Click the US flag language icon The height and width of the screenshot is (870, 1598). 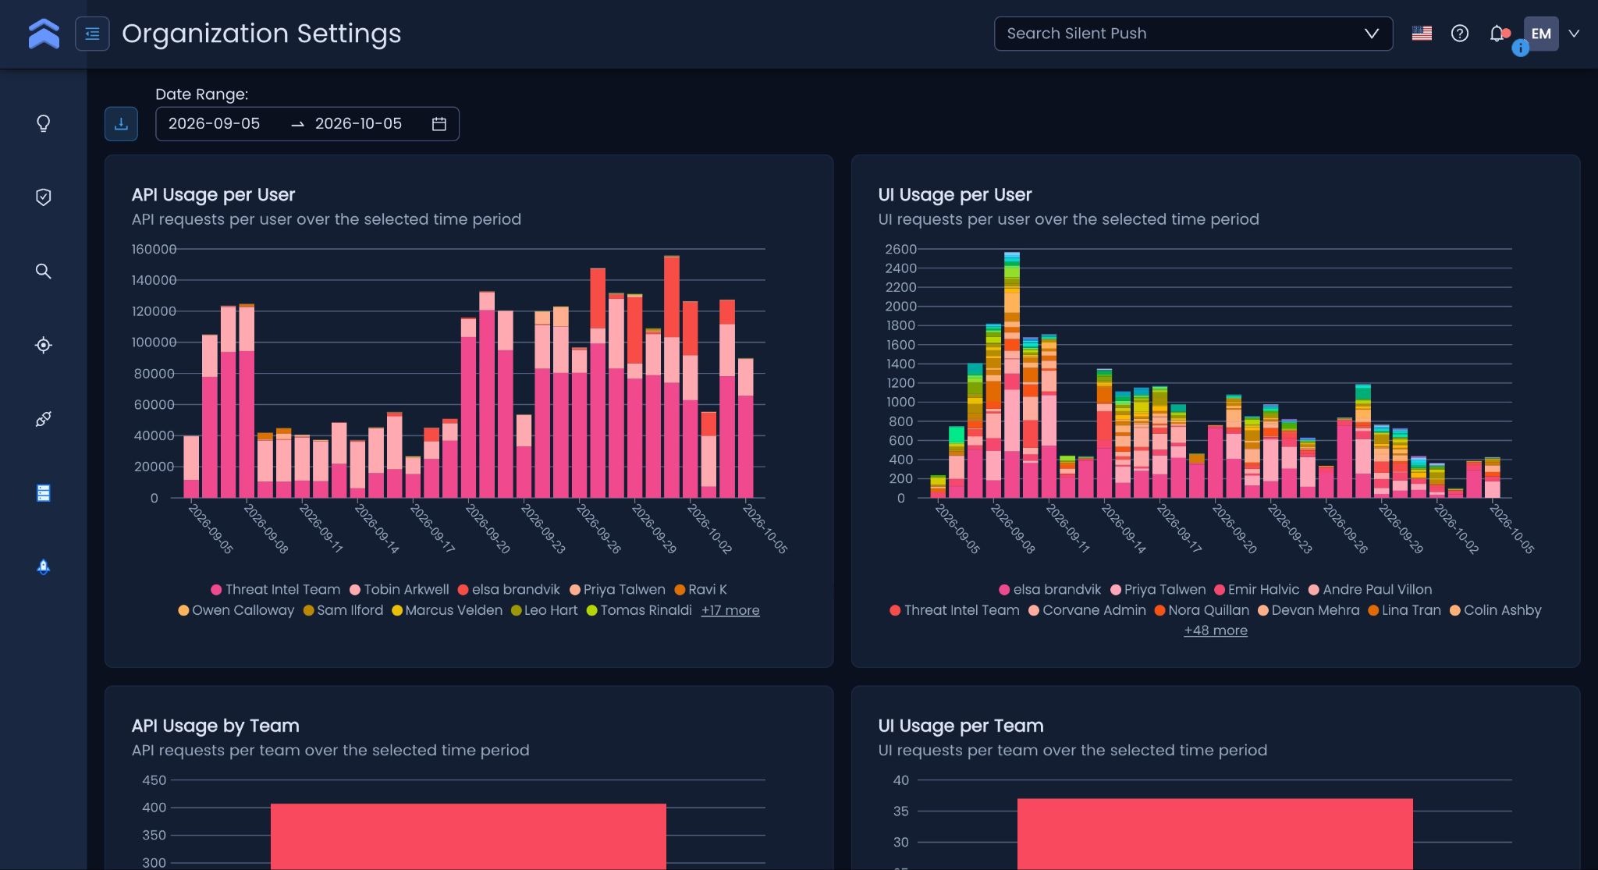(1422, 34)
